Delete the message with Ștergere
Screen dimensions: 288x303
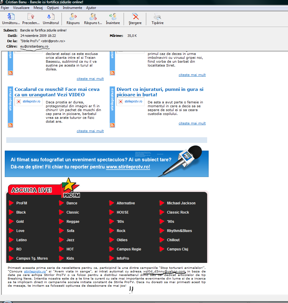coord(135,19)
